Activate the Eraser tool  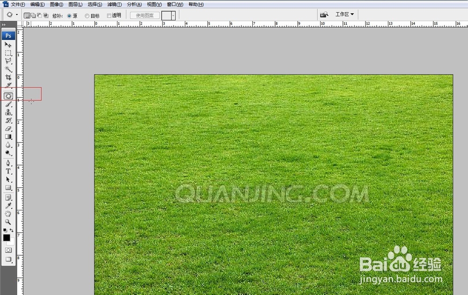pyautogui.click(x=8, y=129)
